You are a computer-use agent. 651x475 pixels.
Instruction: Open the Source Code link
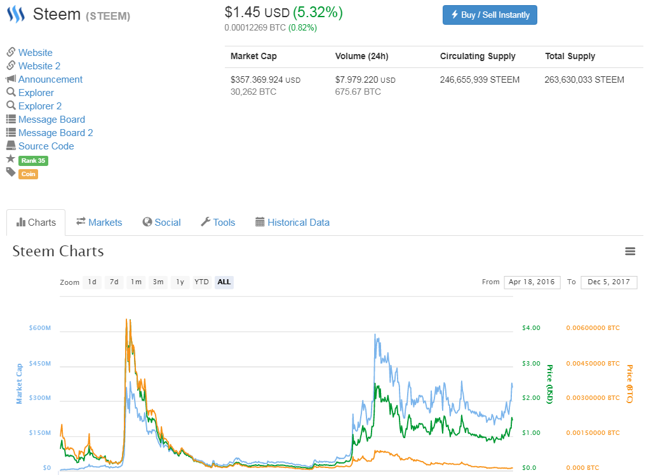point(46,146)
